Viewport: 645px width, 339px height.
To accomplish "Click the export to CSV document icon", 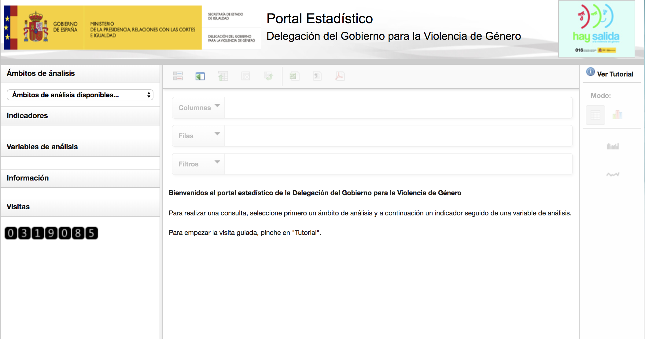I will pyautogui.click(x=317, y=76).
